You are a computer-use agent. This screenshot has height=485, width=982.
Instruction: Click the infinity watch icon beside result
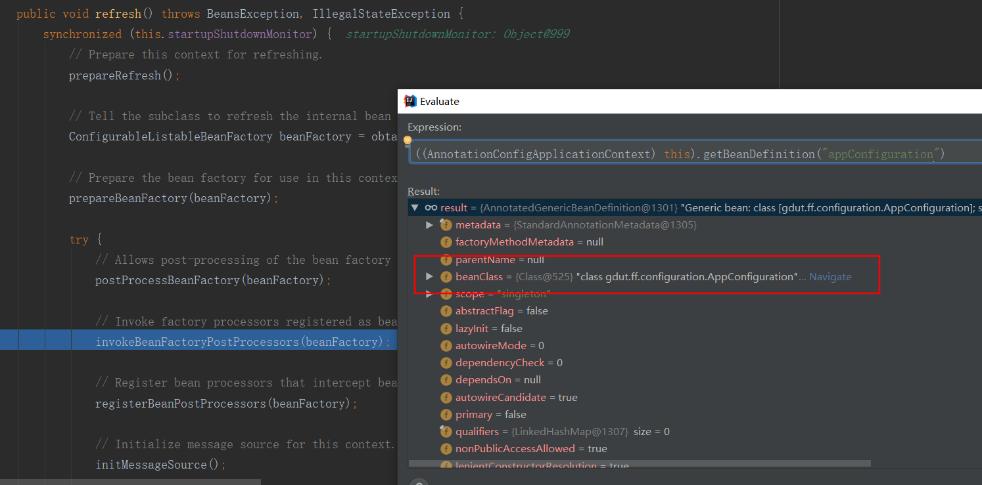coord(431,207)
